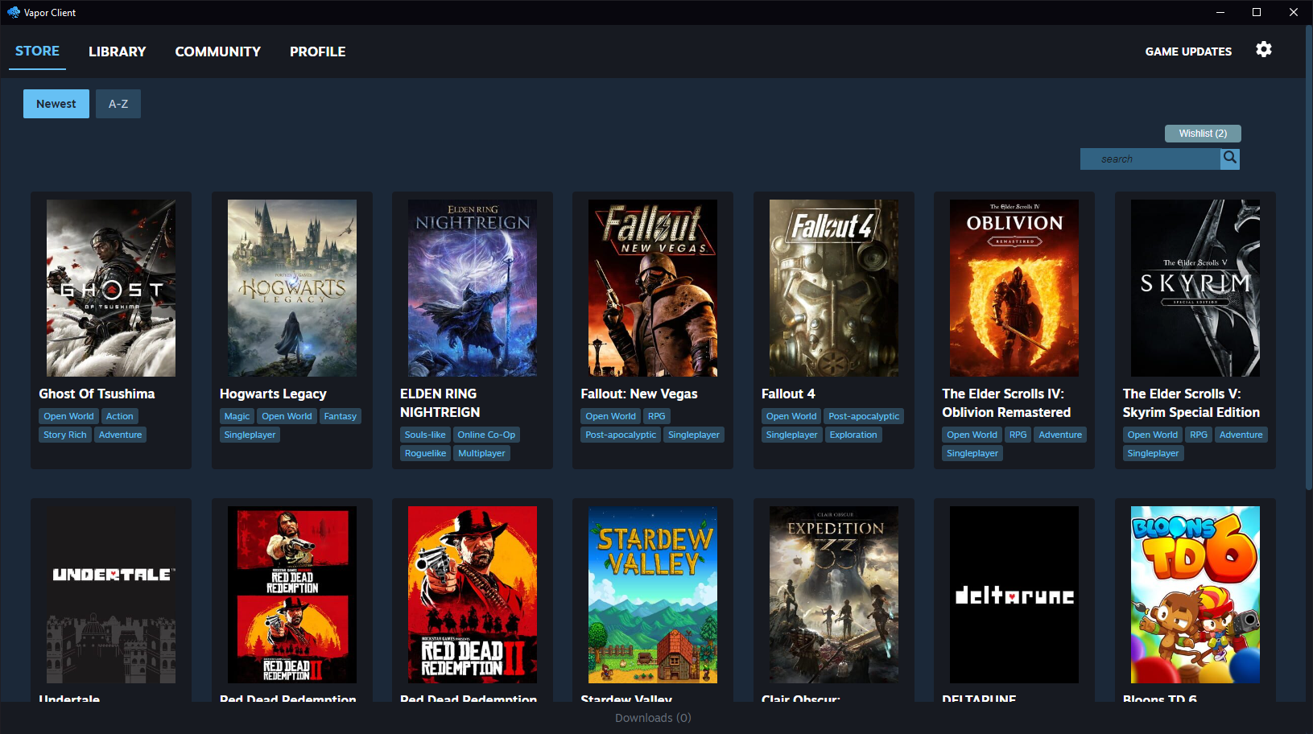Viewport: 1313px width, 734px height.
Task: Open Skyrim Special Edition cover art
Action: tap(1195, 288)
